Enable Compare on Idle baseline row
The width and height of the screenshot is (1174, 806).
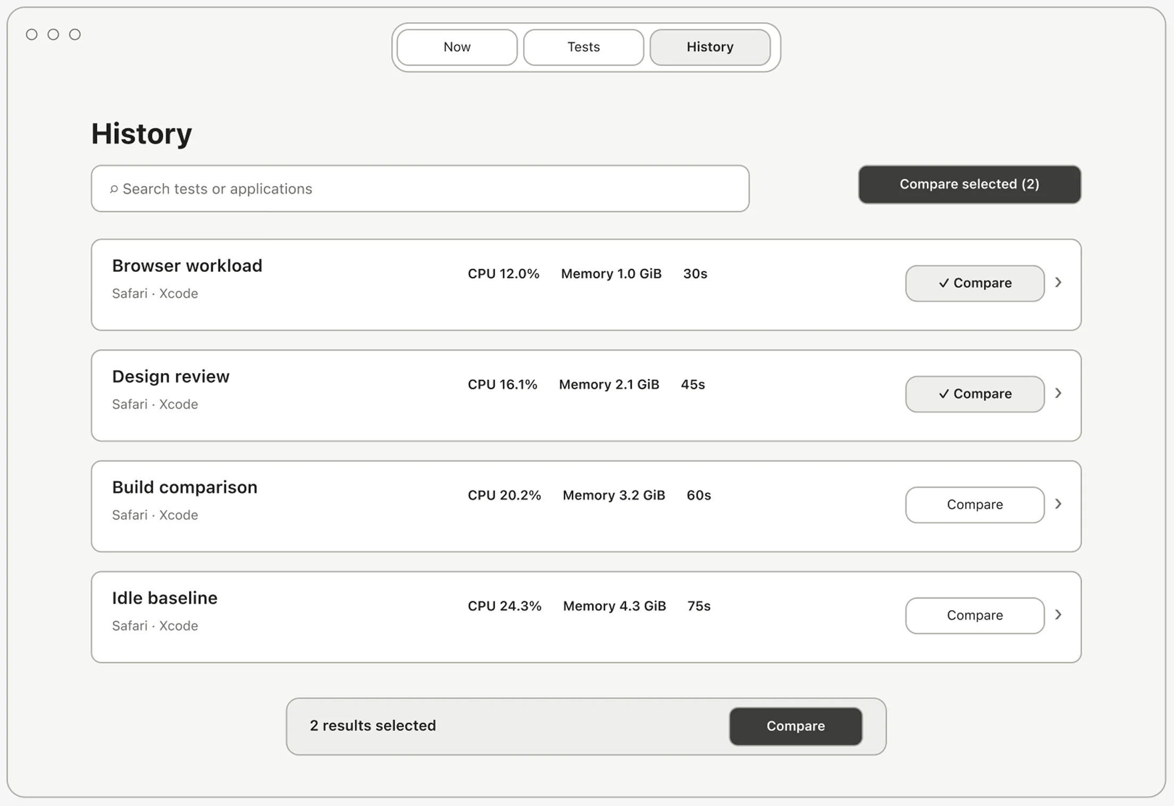[x=975, y=615]
